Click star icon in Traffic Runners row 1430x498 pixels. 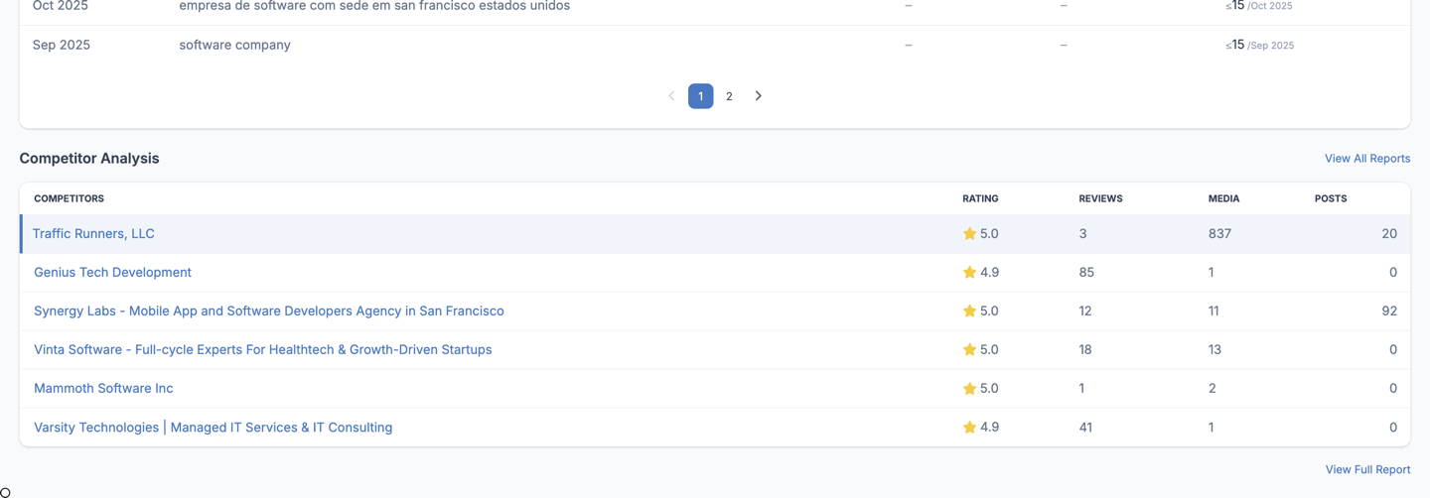[969, 234]
